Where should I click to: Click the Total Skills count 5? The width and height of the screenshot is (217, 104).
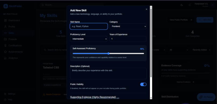tap(61, 32)
